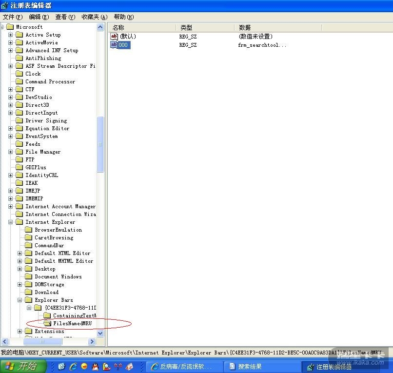Click tree vertical scrollbar down arrow

coord(100,333)
